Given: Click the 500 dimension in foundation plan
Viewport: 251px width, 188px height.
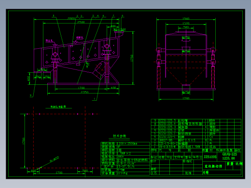Looking at the screenshot, I should [x=85, y=171].
